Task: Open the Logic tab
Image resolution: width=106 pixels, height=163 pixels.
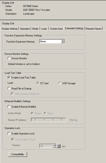Action: (44, 29)
